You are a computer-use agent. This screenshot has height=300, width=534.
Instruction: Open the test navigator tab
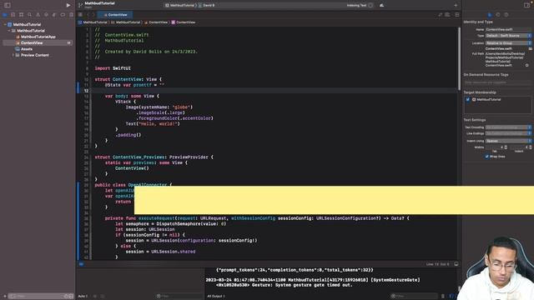(x=46, y=15)
